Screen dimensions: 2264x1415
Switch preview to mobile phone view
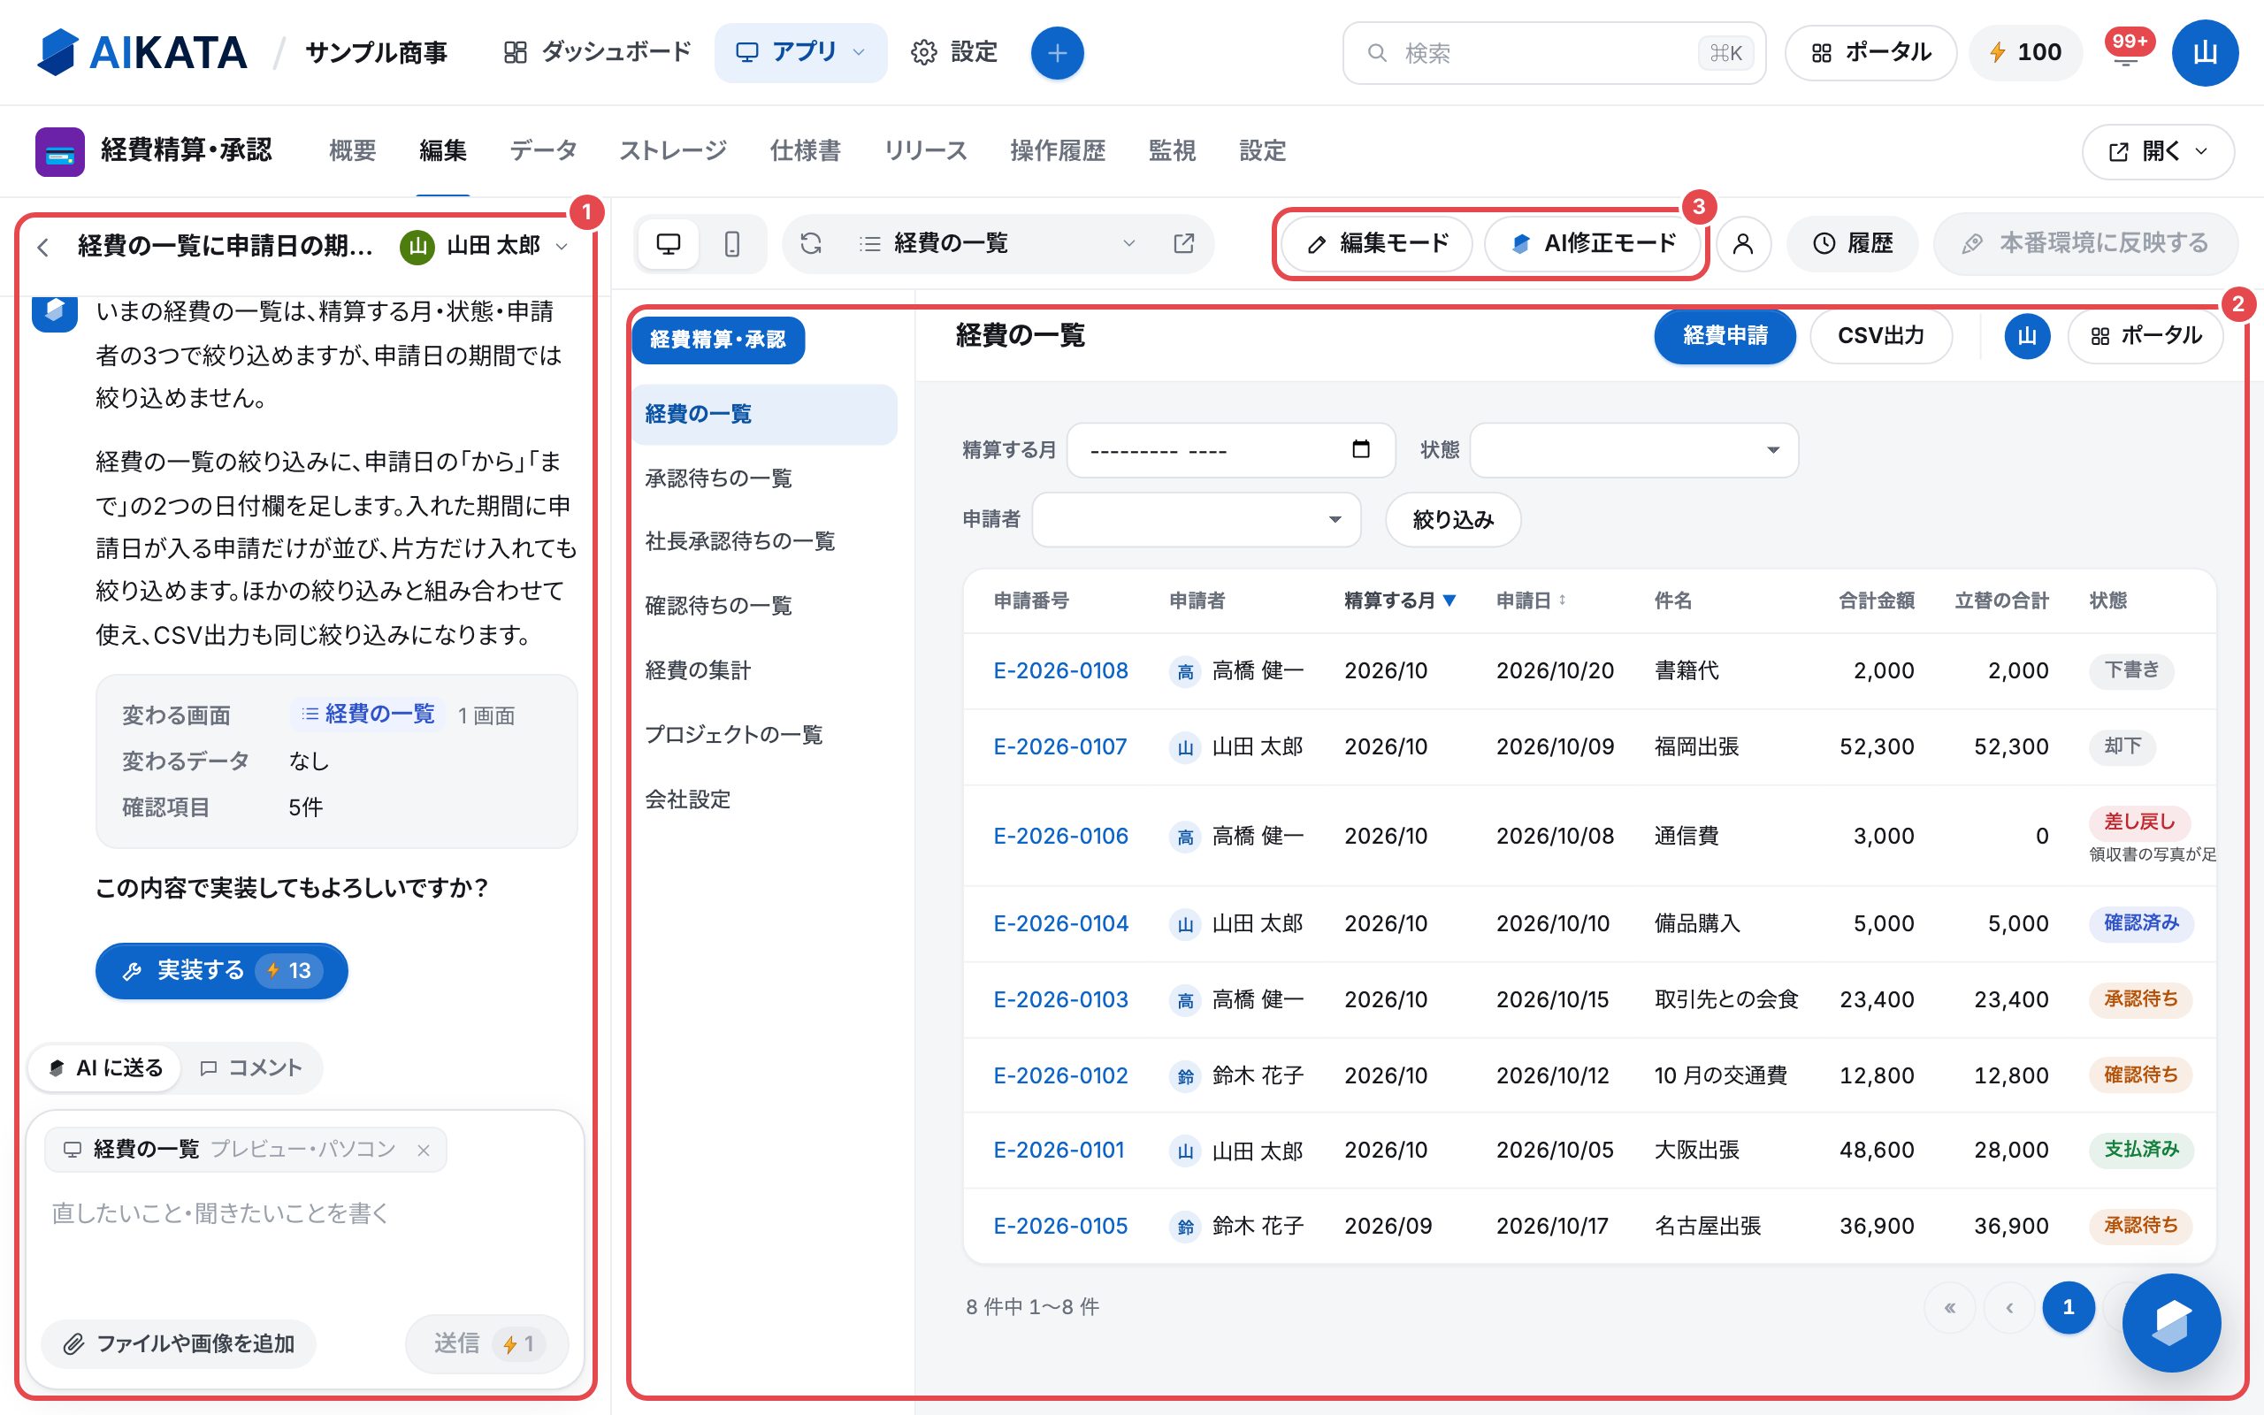[732, 244]
